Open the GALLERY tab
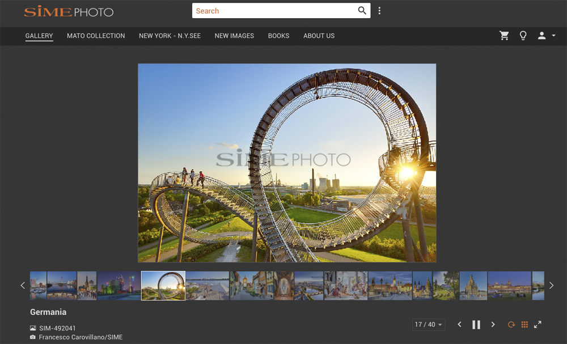This screenshot has width=567, height=344. point(39,36)
